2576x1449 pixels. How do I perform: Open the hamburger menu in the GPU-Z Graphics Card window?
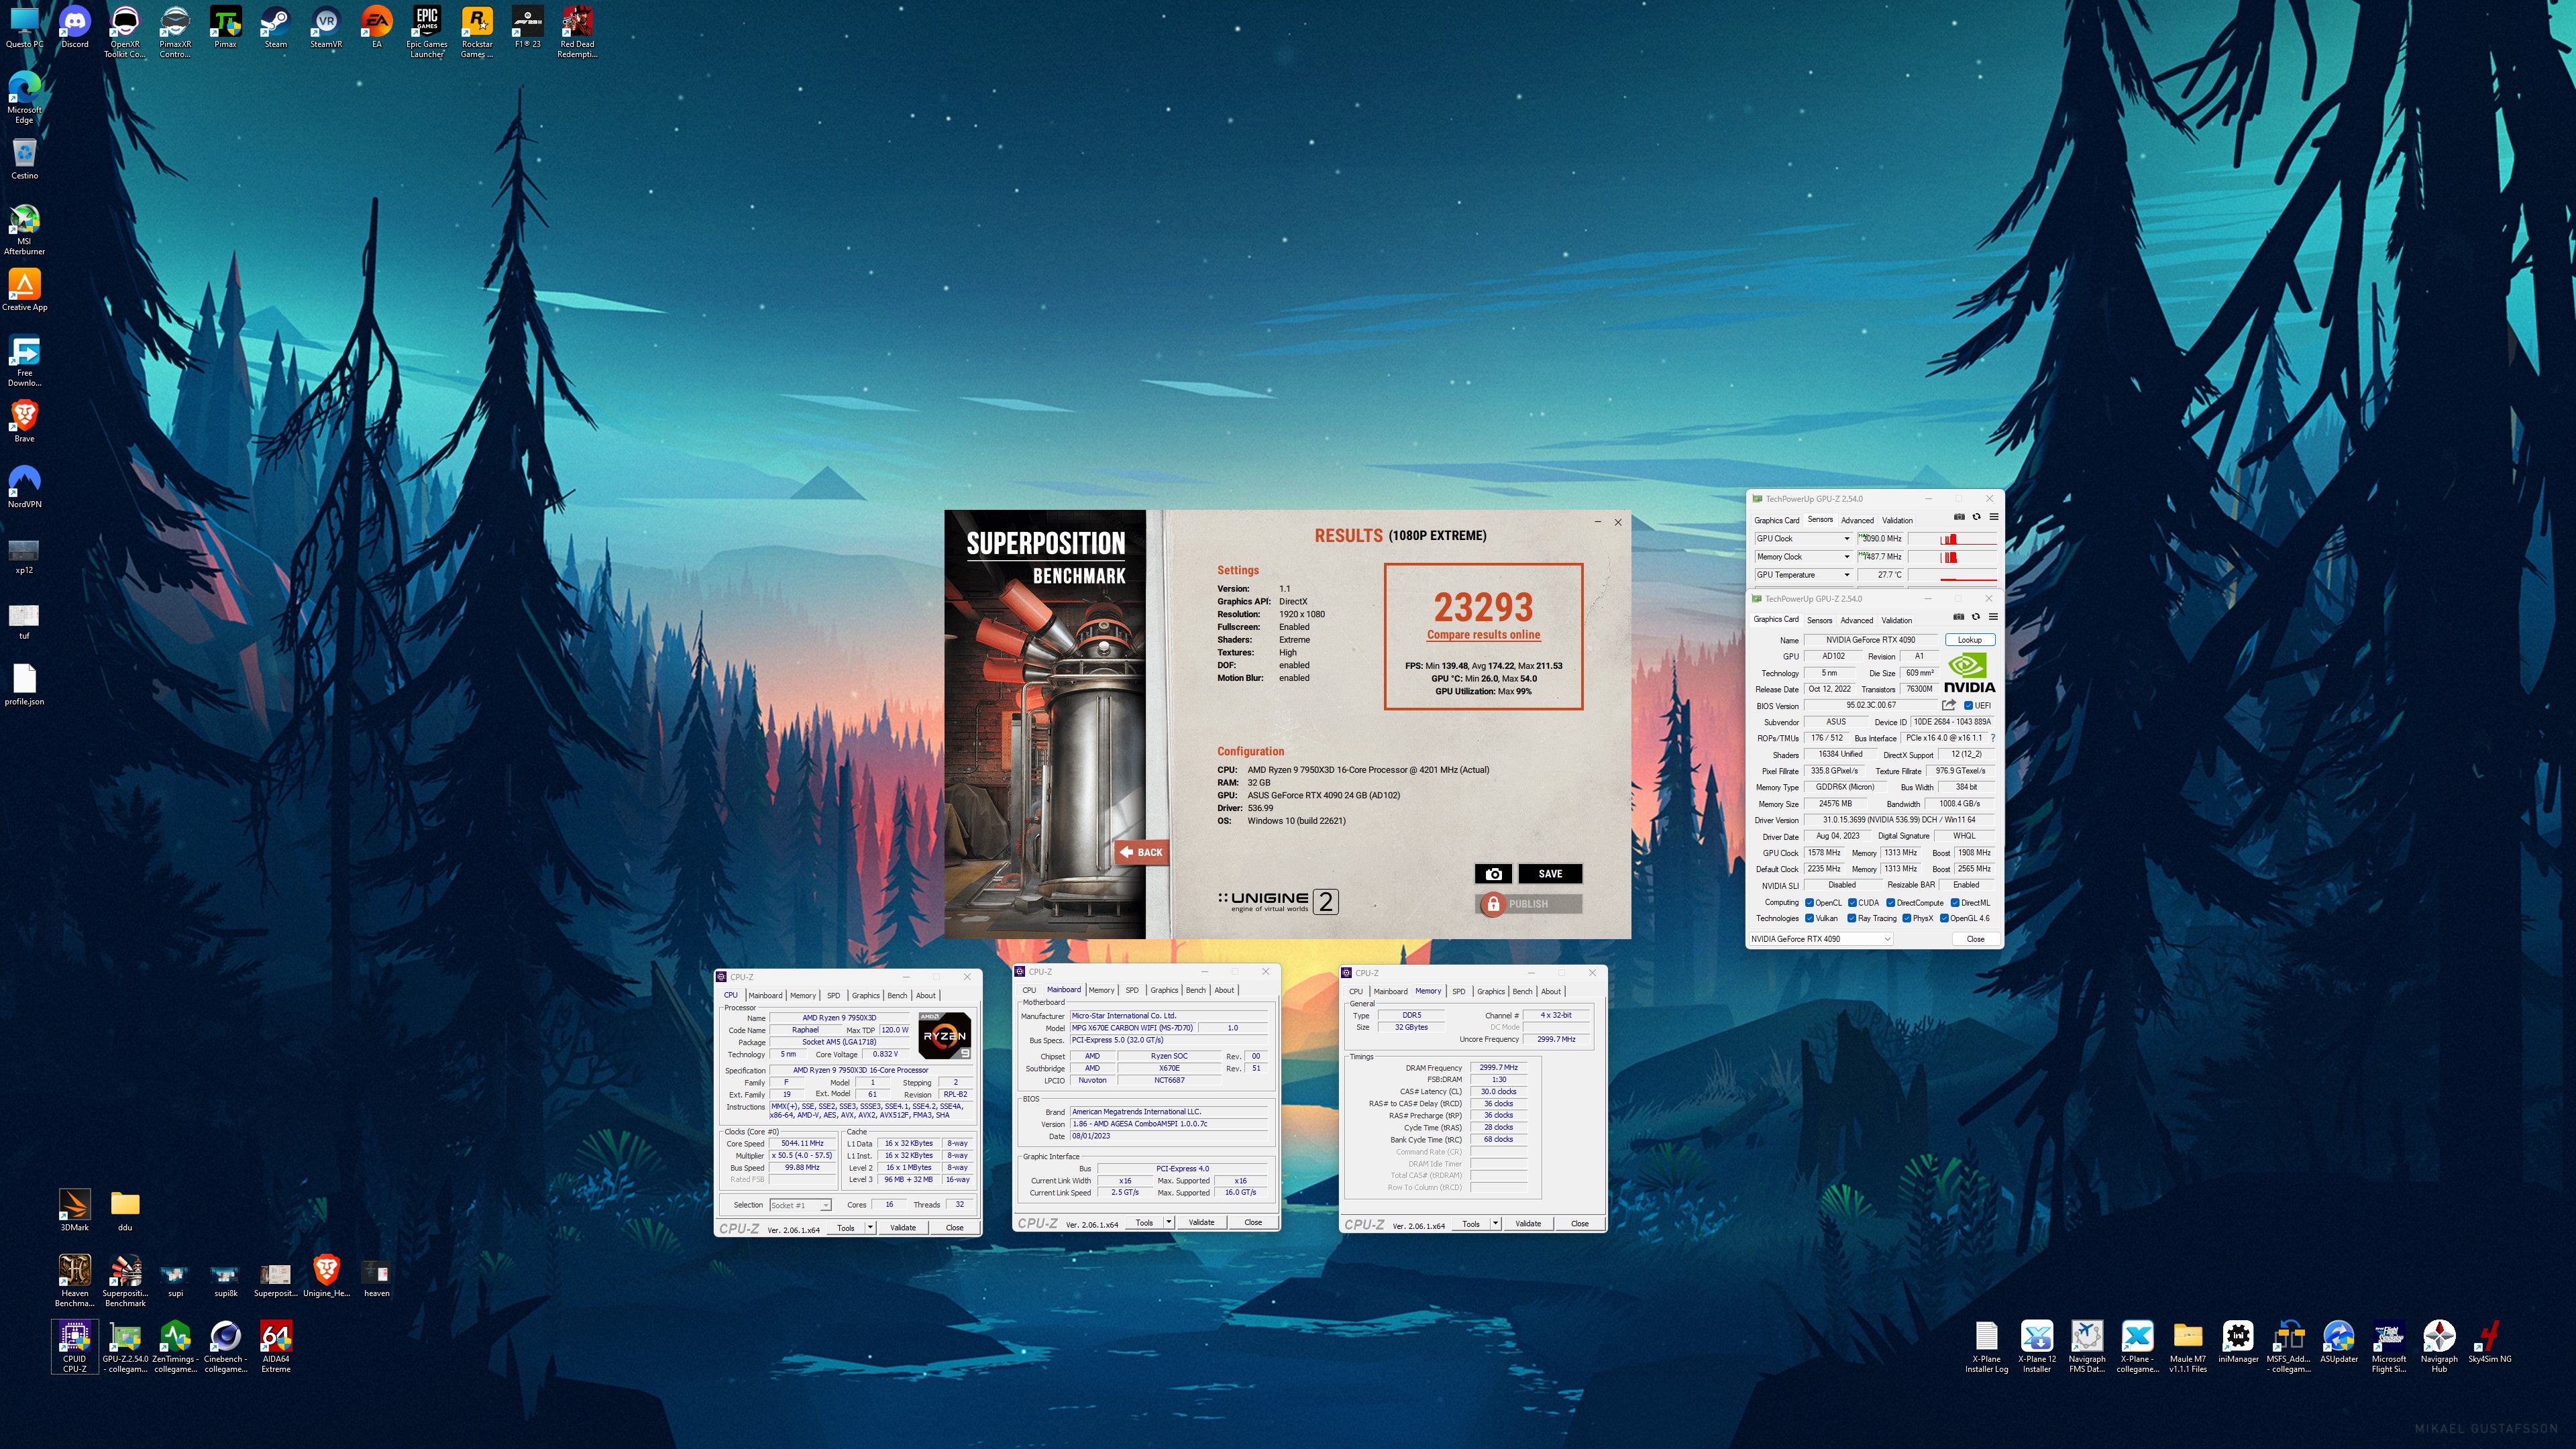click(x=1993, y=617)
